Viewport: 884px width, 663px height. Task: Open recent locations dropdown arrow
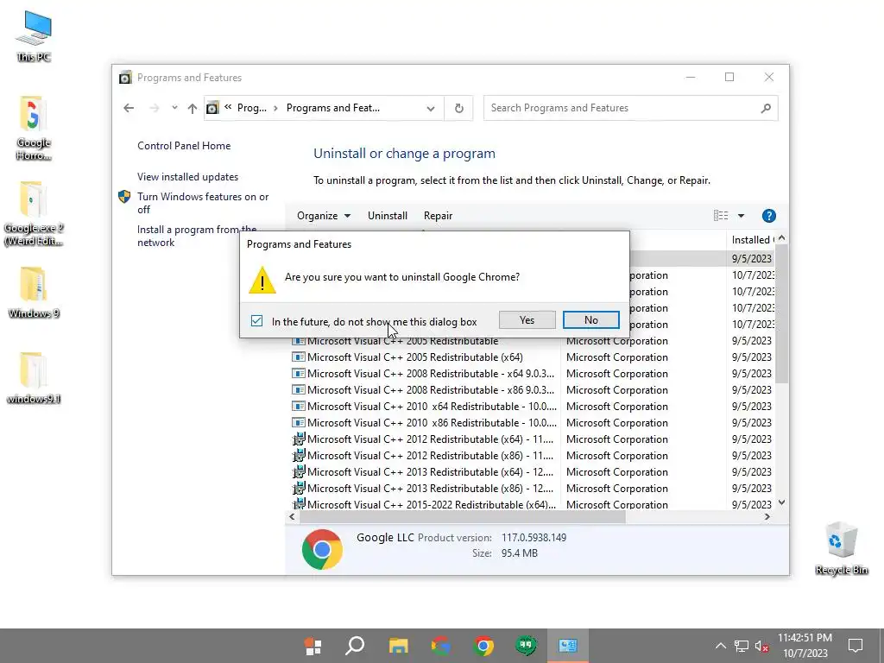click(174, 108)
